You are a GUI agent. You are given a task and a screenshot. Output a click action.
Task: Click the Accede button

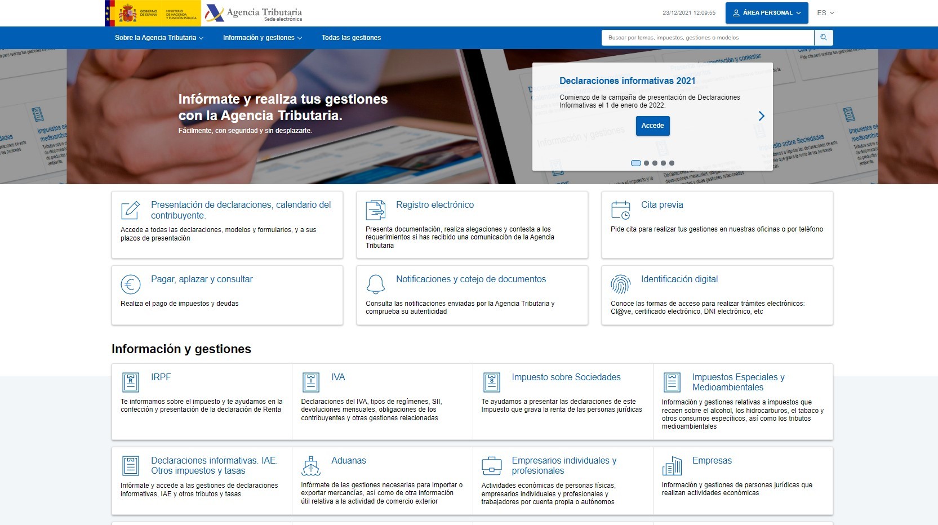(x=653, y=126)
